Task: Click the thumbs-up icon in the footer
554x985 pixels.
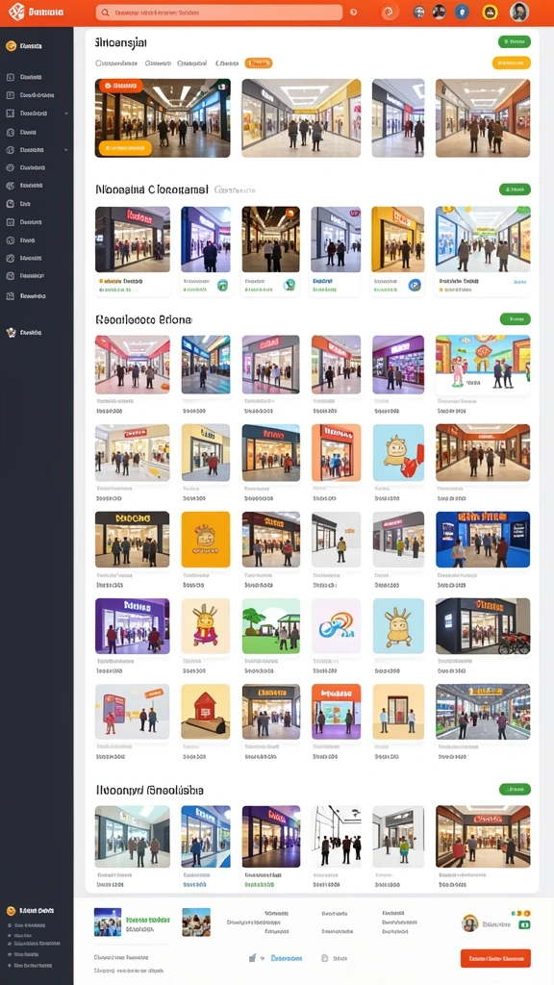Action: [253, 958]
